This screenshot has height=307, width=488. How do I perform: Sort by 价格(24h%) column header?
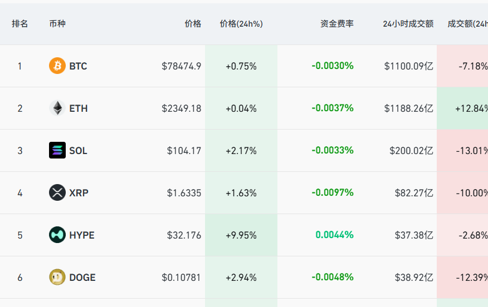pyautogui.click(x=241, y=24)
